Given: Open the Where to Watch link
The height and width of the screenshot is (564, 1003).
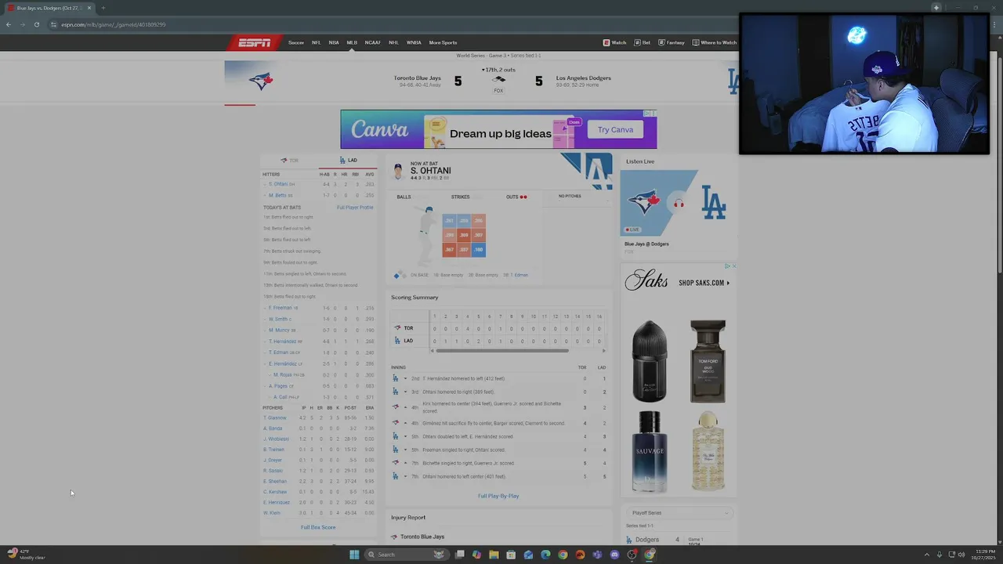Looking at the screenshot, I should point(715,42).
